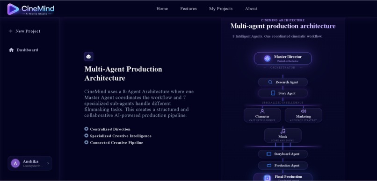Viewport: 377px width, 181px height.
Task: Click the Master Director orchestrator icon
Action: [268, 58]
